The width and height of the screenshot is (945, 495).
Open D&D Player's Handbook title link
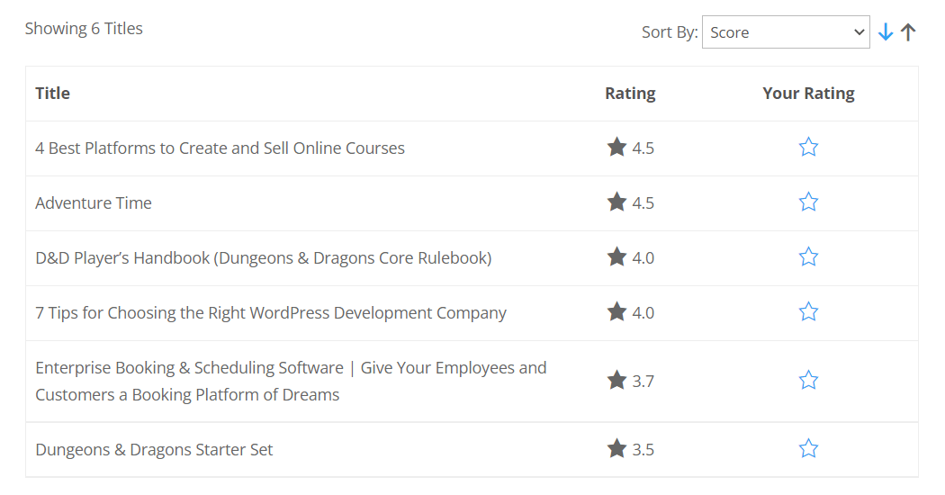(x=263, y=258)
